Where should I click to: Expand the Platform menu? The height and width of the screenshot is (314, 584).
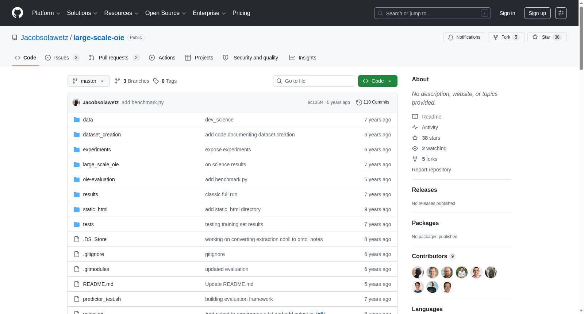click(x=46, y=13)
